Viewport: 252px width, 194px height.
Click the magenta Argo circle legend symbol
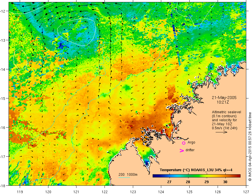click(x=184, y=143)
